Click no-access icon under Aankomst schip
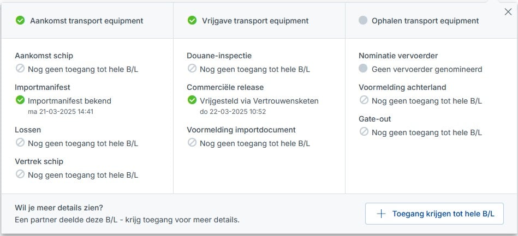518x236 pixels. click(20, 69)
